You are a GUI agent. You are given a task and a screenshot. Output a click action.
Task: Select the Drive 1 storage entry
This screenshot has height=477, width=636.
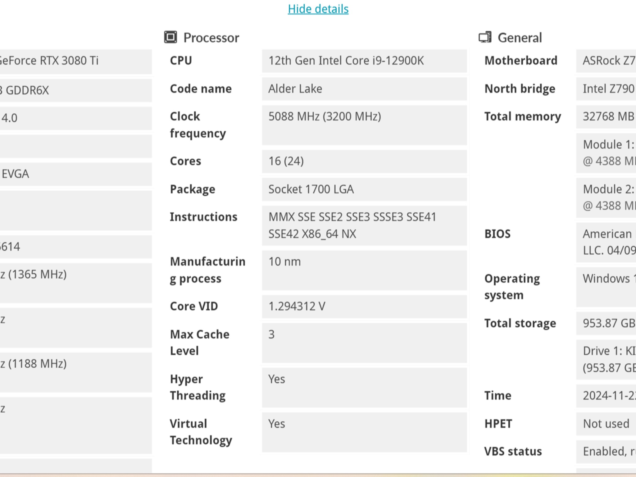606,360
